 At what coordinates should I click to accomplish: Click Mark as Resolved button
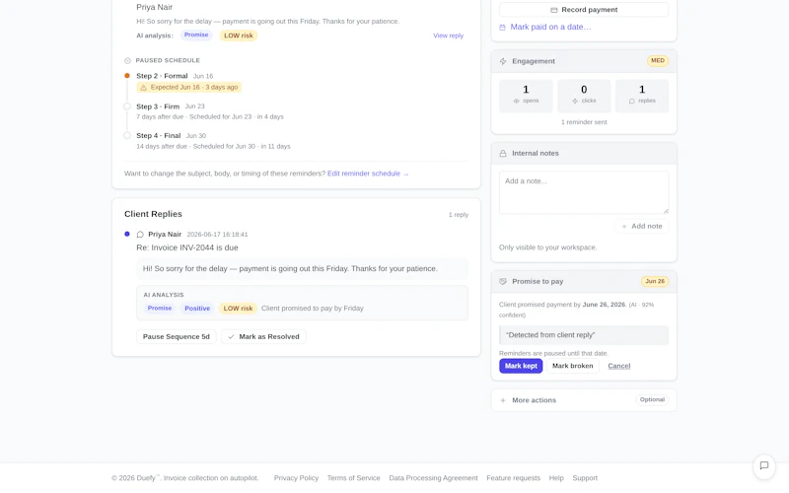click(263, 337)
